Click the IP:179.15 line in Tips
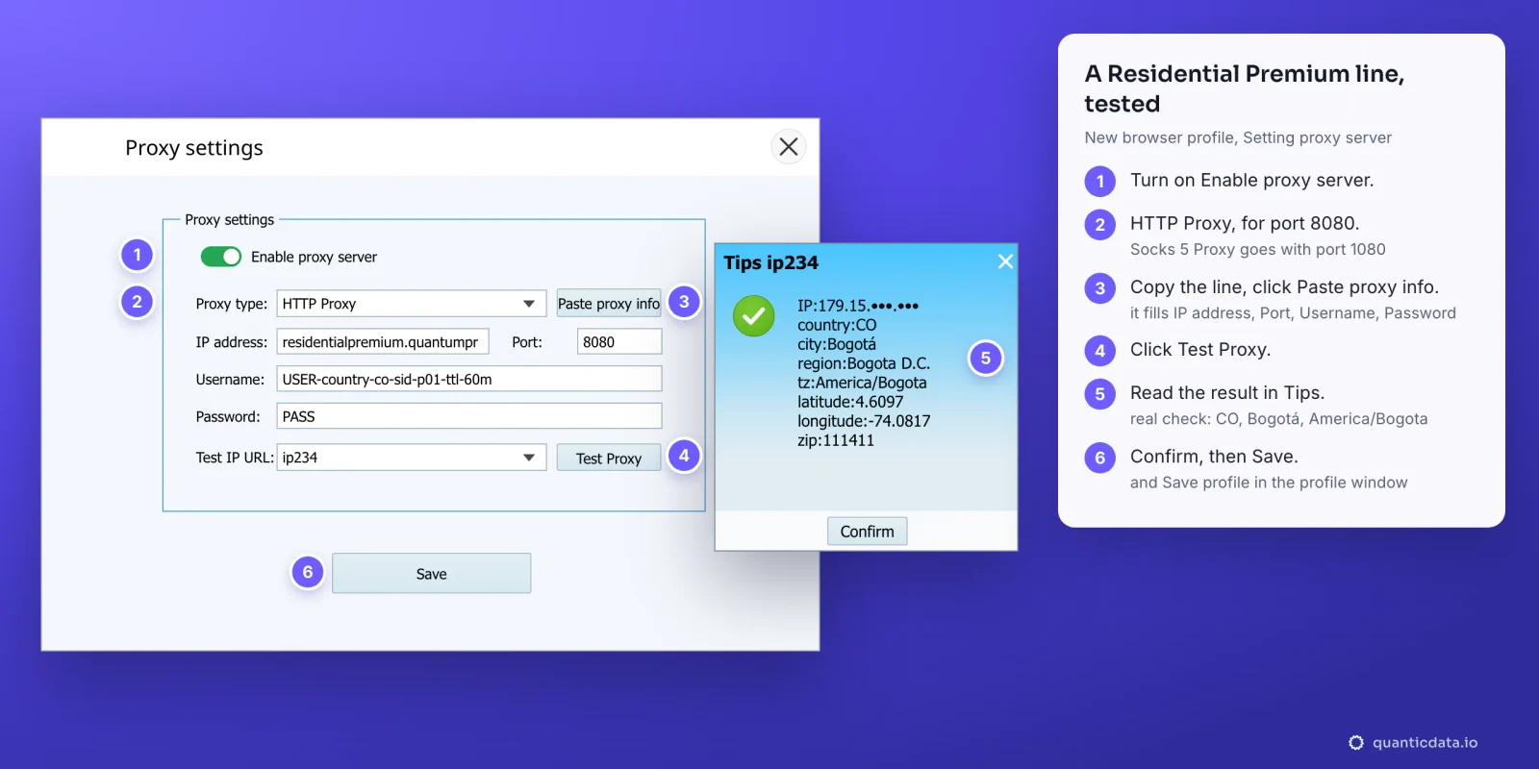The image size is (1539, 769). (x=858, y=306)
